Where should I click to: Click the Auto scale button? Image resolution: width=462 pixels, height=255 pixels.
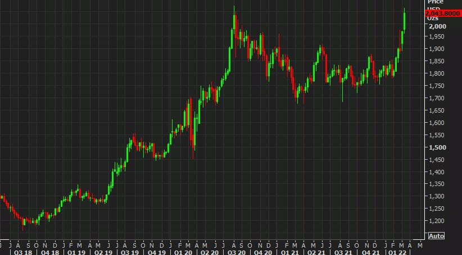[x=437, y=235]
